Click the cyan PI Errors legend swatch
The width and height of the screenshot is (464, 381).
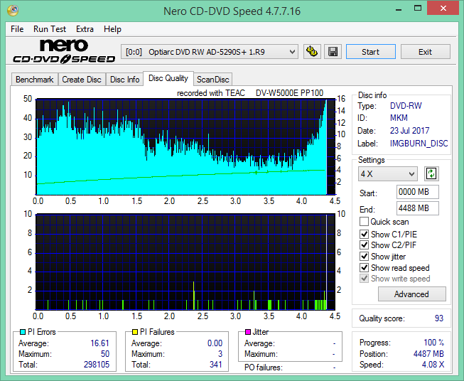pyautogui.click(x=23, y=332)
